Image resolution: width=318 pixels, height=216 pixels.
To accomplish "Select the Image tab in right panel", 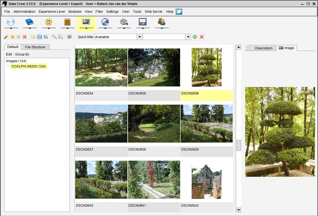I will pos(287,48).
